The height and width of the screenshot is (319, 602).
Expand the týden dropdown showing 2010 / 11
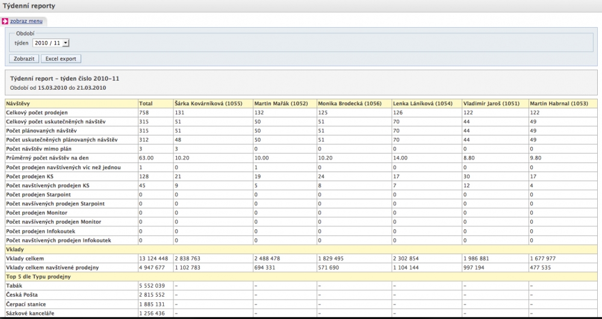tap(51, 43)
